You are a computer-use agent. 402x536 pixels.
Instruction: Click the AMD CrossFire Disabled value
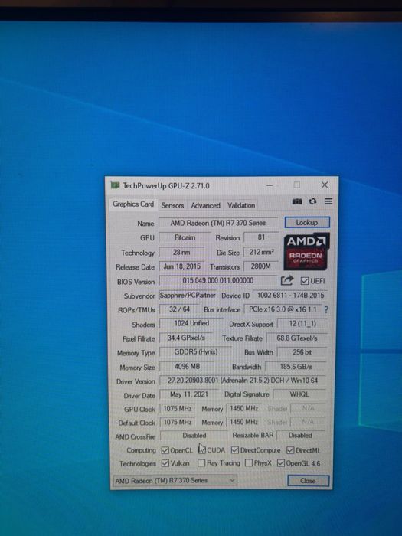click(x=194, y=436)
